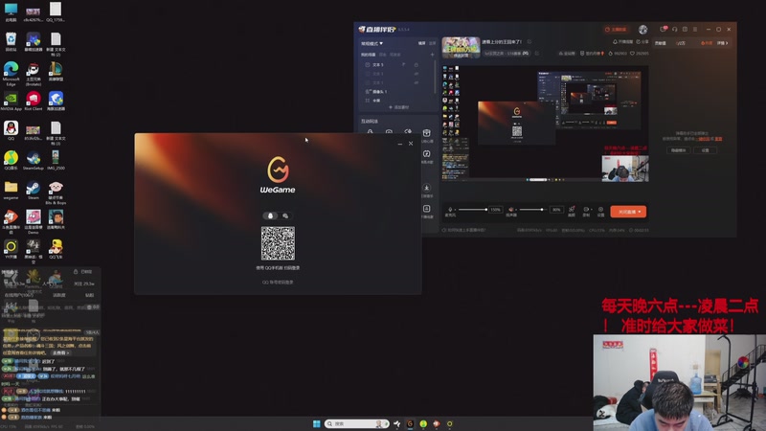Minimize the WeGame login window
This screenshot has width=766, height=431.
(400, 144)
